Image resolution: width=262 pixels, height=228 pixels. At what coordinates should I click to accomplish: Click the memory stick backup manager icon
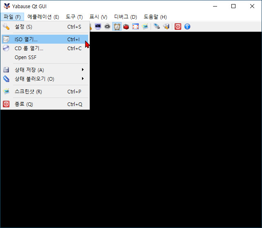(157, 27)
